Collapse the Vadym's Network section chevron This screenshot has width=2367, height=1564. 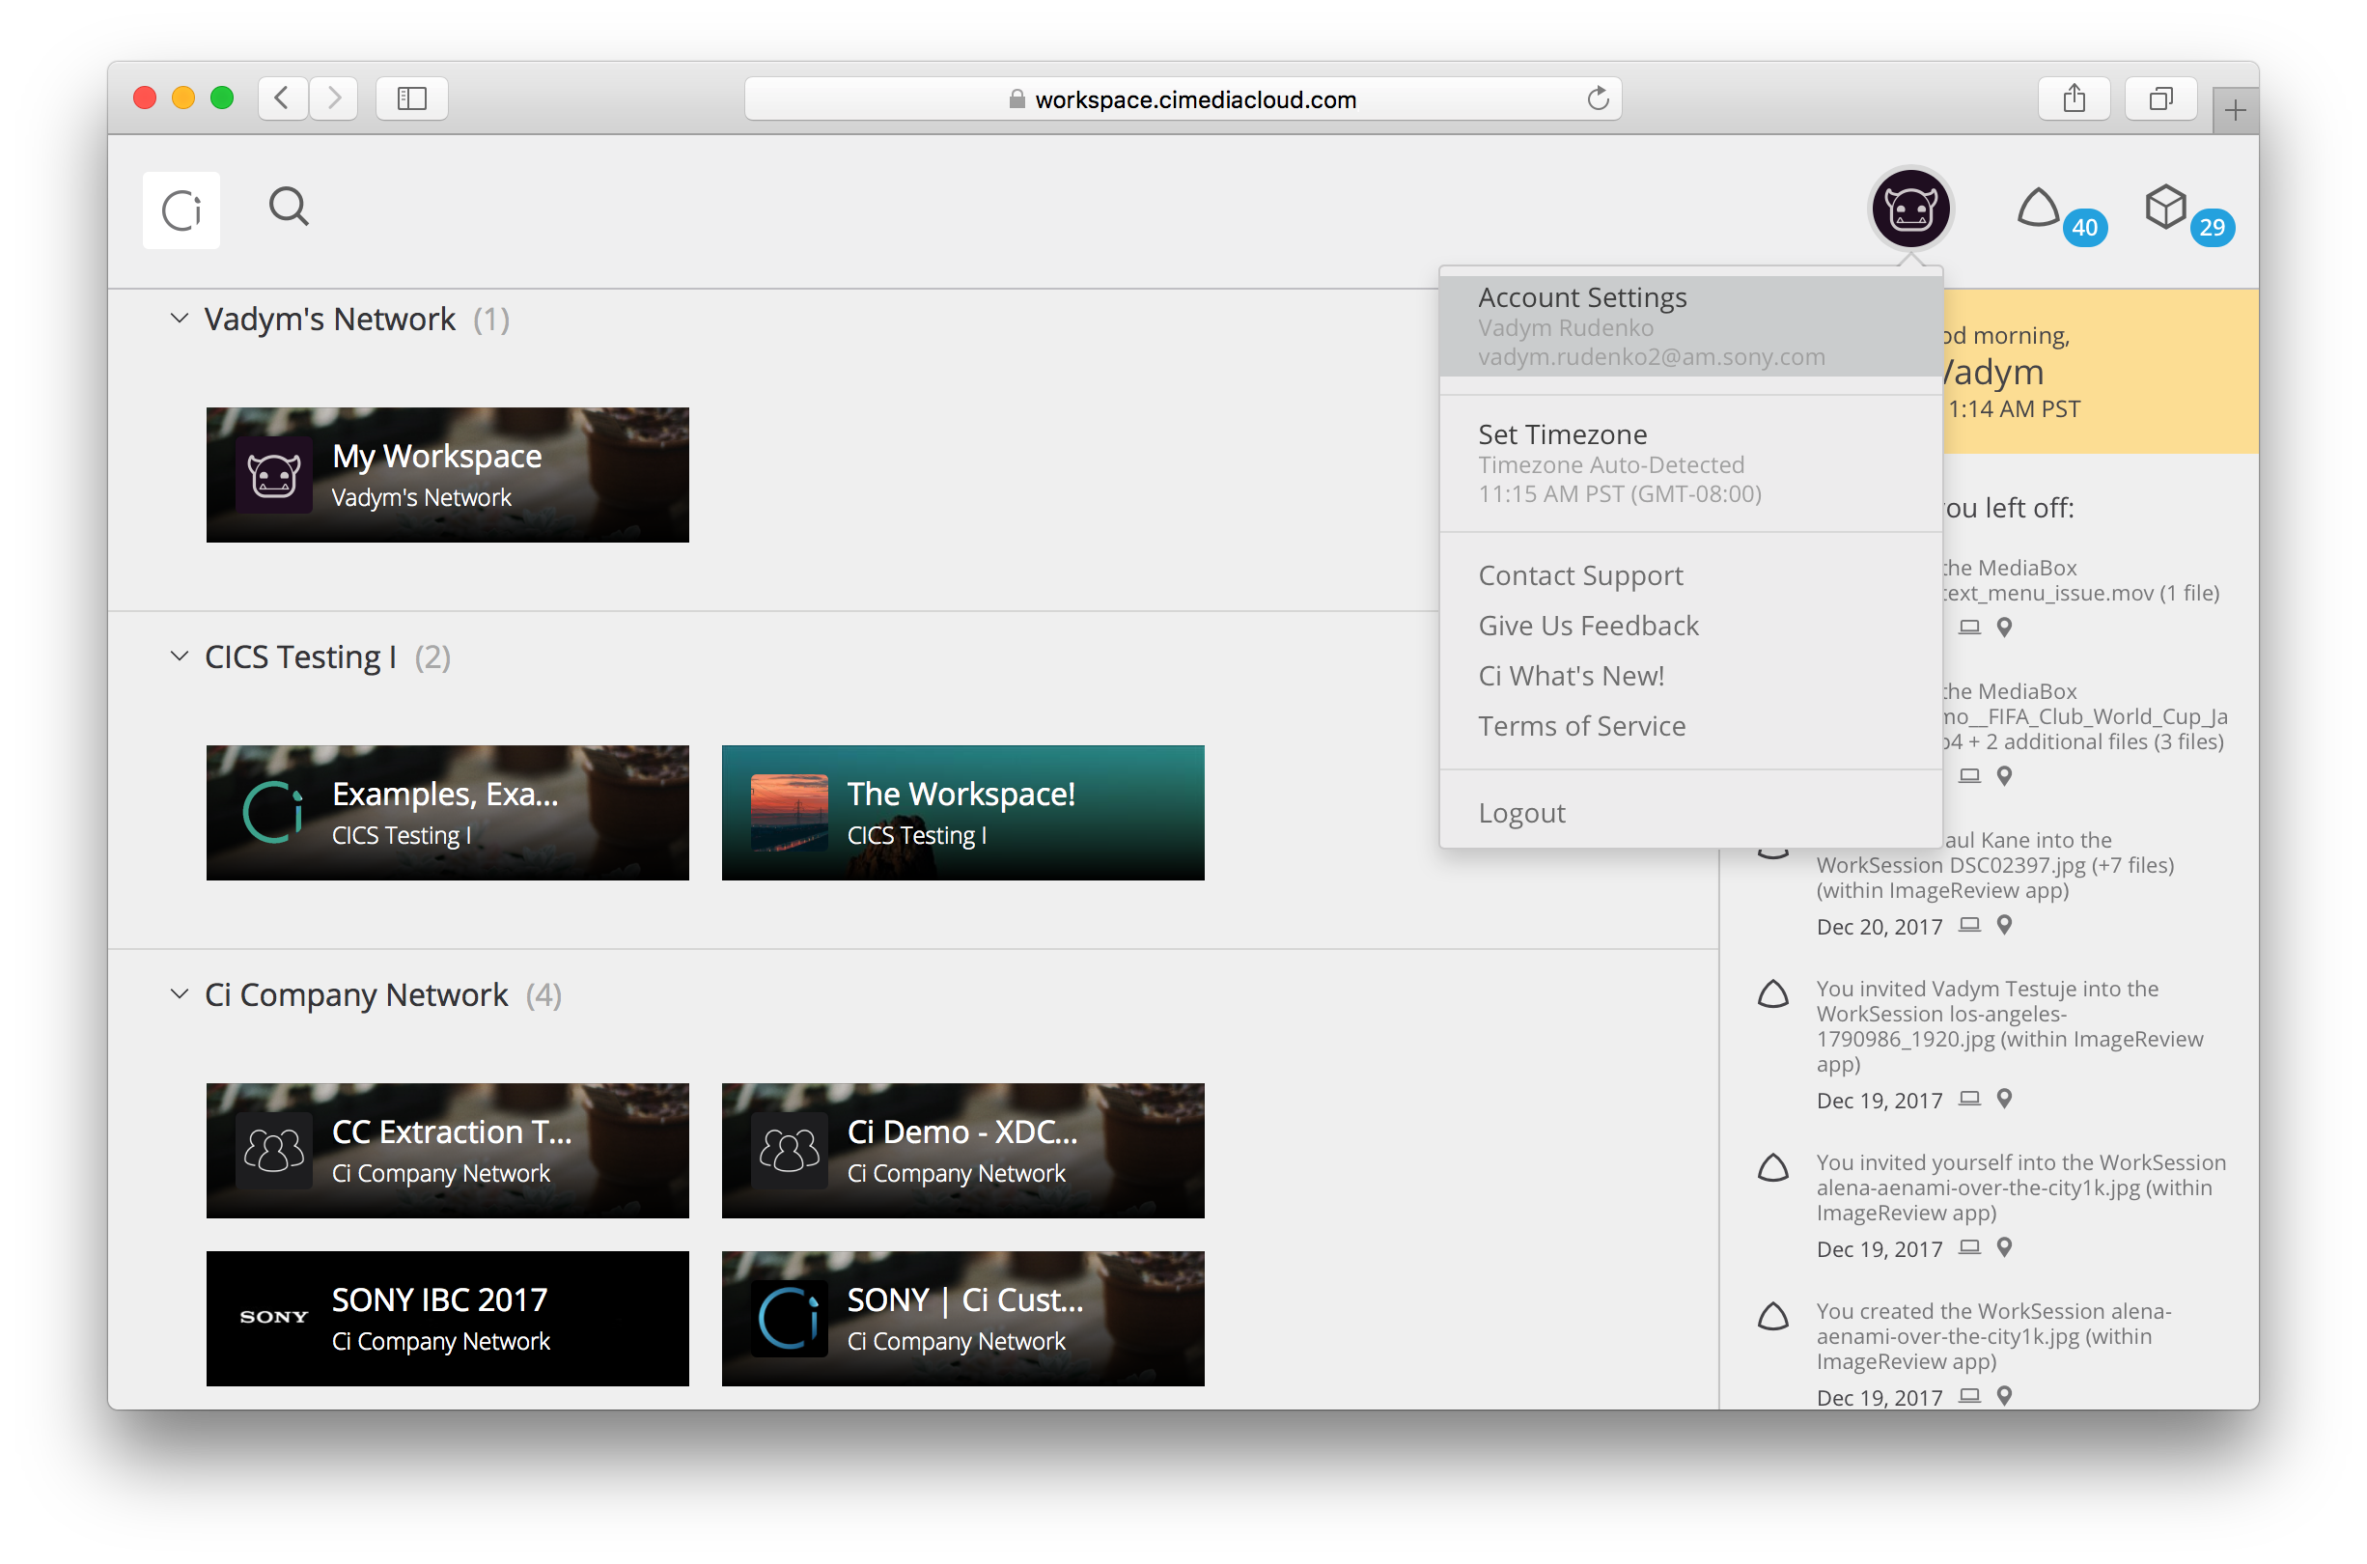tap(179, 319)
